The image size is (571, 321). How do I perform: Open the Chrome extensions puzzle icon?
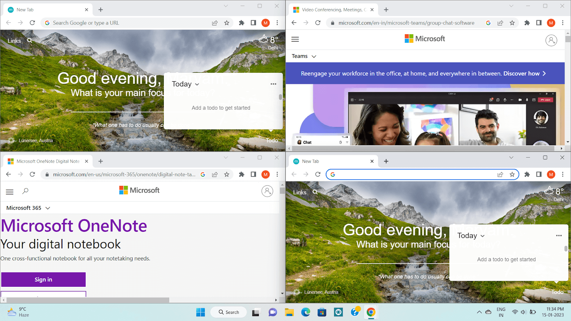point(242,22)
